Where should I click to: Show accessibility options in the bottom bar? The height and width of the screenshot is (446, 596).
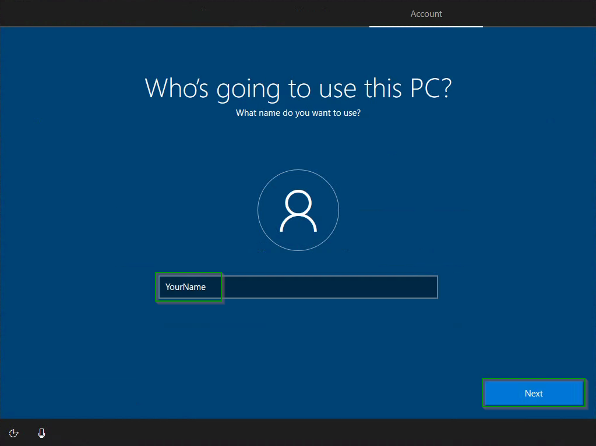[x=14, y=433]
